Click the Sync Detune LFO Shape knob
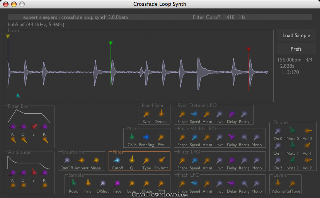Screen dimensions: 320x198 click(x=182, y=114)
